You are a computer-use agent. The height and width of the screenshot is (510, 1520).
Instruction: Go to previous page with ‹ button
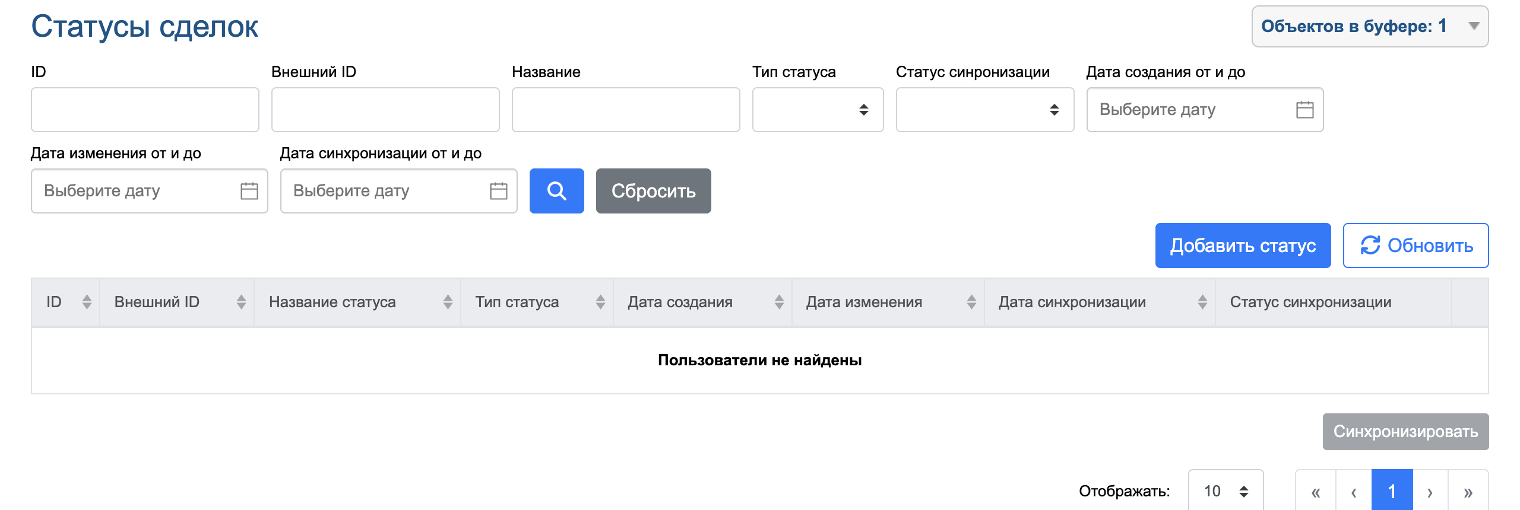[1354, 491]
